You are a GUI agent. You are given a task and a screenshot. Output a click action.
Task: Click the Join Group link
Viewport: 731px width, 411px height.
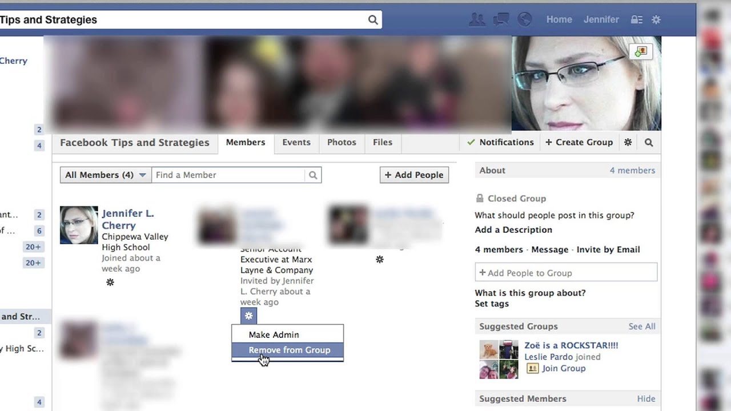click(x=564, y=368)
